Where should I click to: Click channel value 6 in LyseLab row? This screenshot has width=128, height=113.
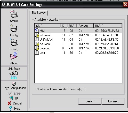63,48
